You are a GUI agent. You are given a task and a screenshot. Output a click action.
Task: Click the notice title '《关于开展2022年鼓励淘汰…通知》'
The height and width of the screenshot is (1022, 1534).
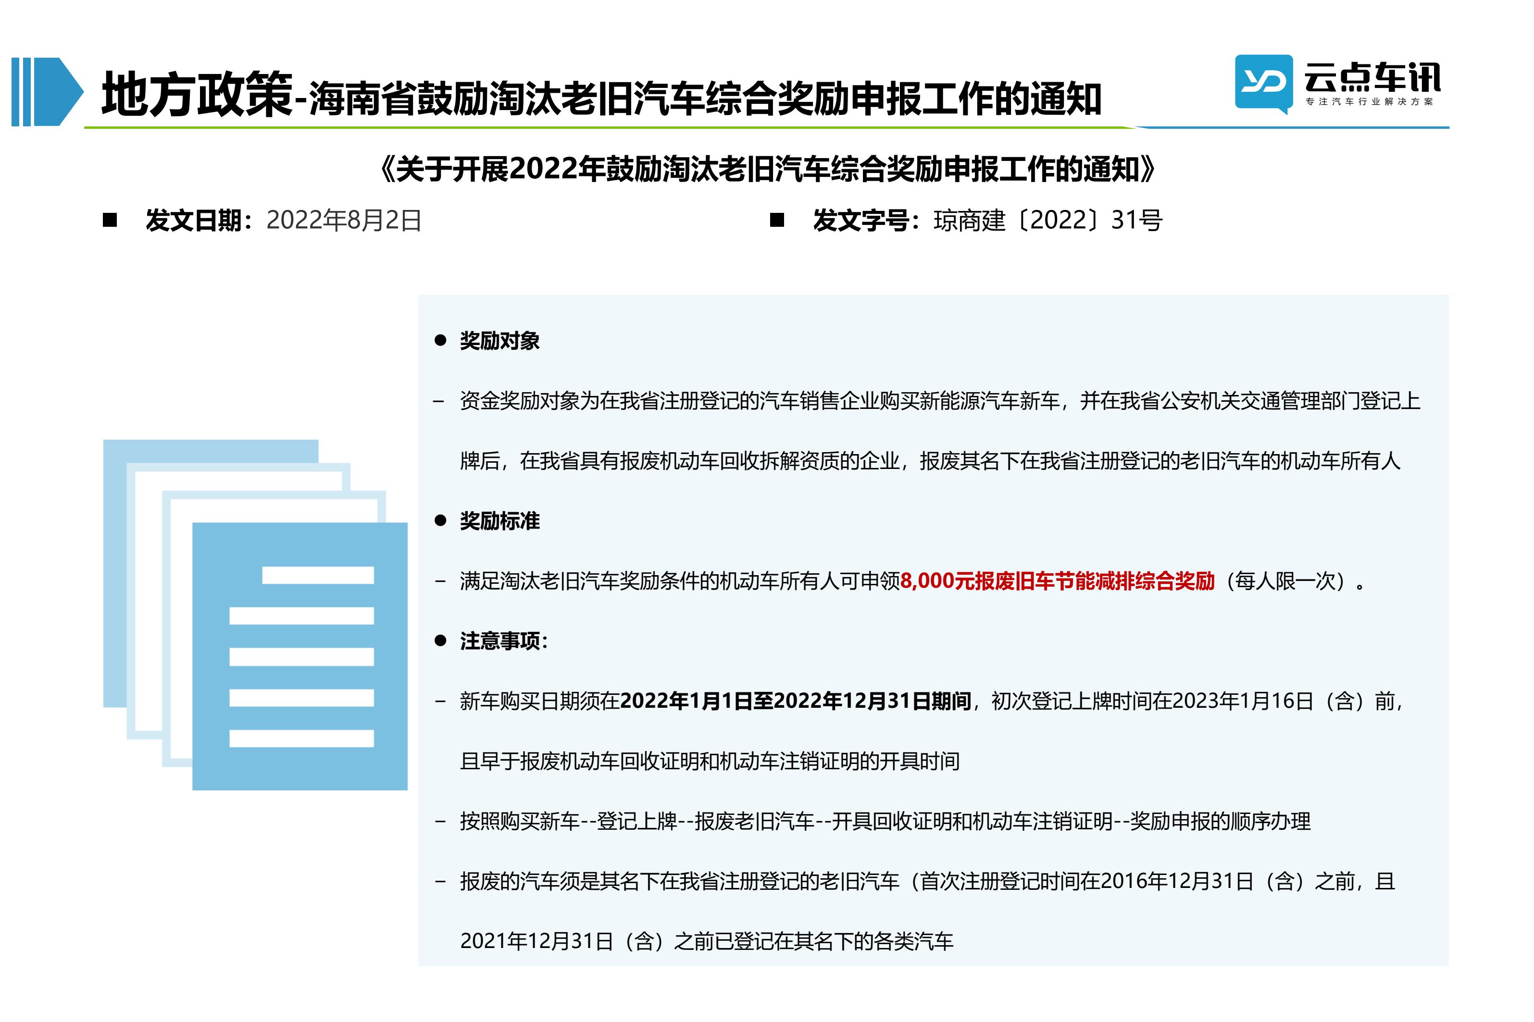[x=767, y=169]
